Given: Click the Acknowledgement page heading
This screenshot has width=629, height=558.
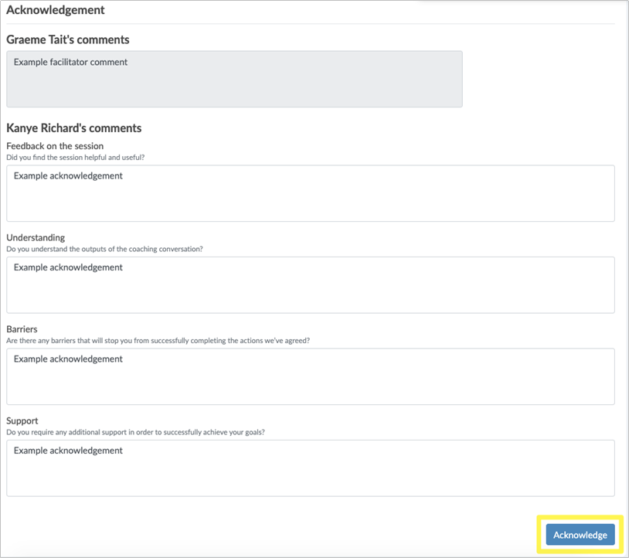Looking at the screenshot, I should (x=56, y=9).
